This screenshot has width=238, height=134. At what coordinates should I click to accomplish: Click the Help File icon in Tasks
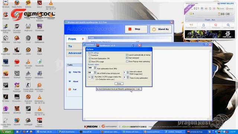click(x=70, y=72)
